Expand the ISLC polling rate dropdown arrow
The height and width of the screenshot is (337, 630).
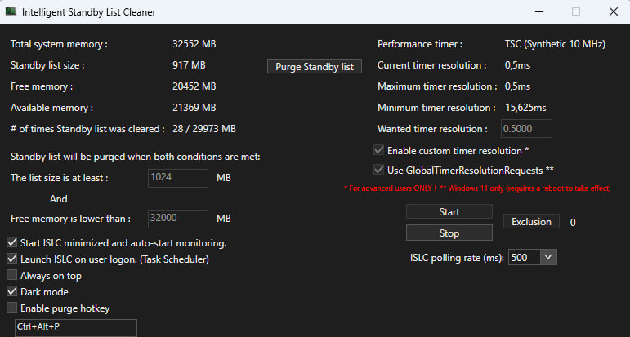(548, 257)
